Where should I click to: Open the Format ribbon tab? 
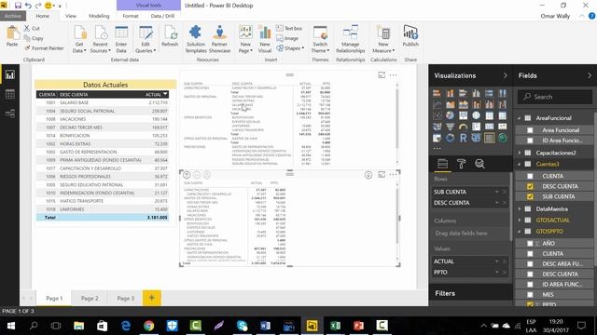pyautogui.click(x=131, y=16)
